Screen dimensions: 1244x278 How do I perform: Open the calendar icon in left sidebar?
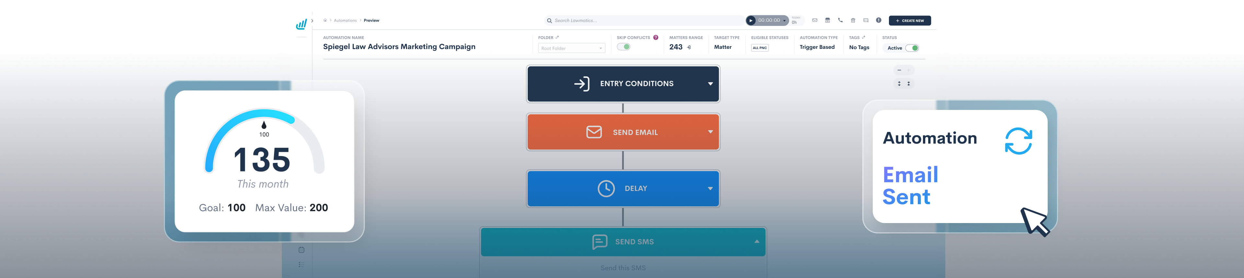301,250
